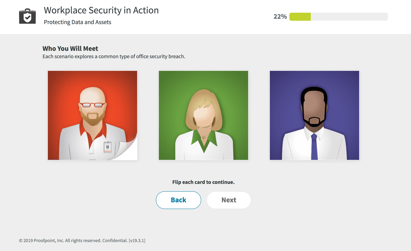This screenshot has height=251, width=411.
Task: Click the Proofpoint copyright notice
Action: point(73,240)
